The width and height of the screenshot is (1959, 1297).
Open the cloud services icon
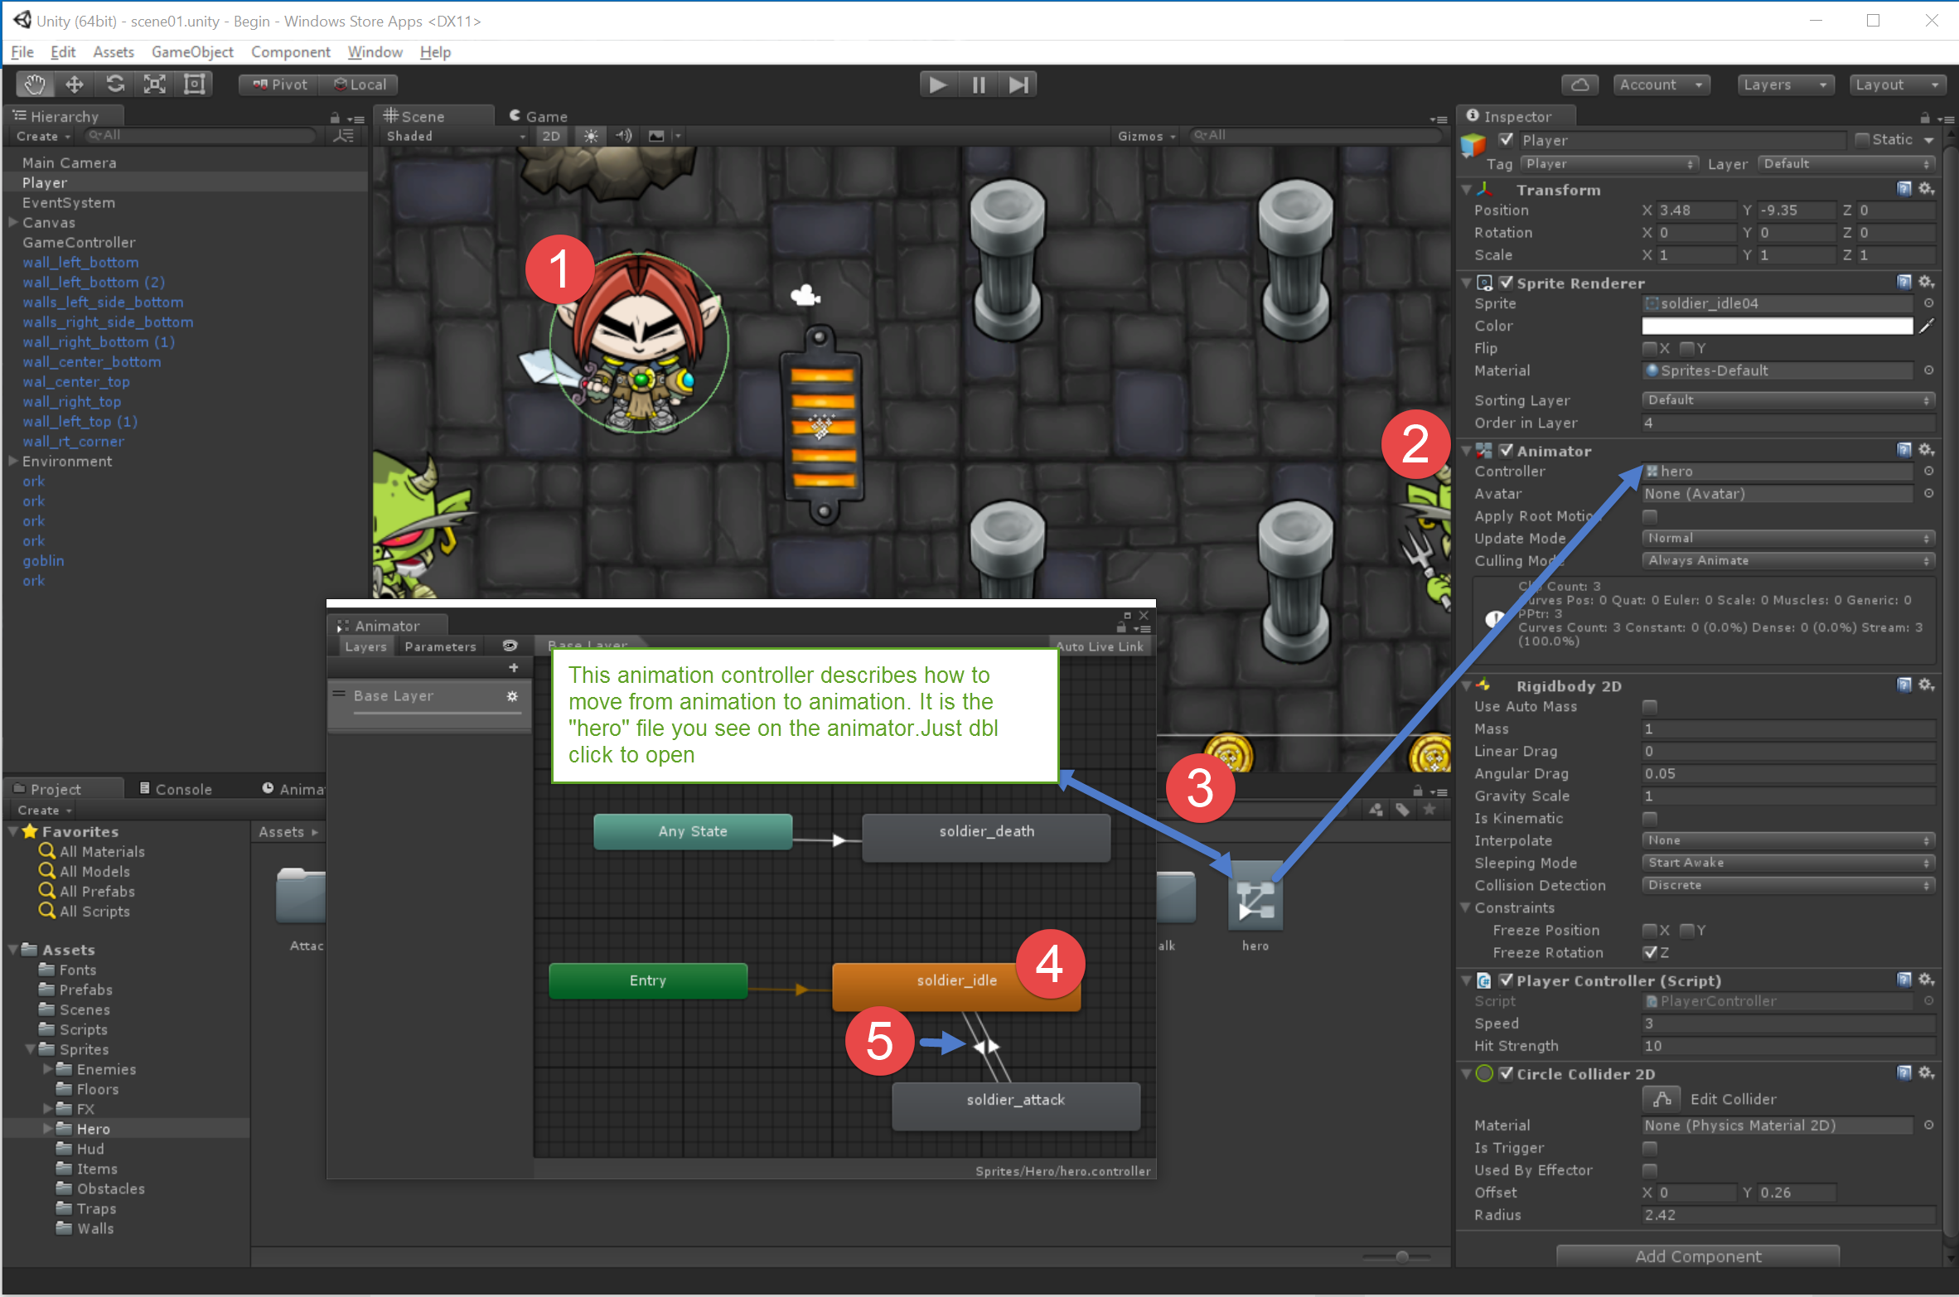(x=1579, y=85)
